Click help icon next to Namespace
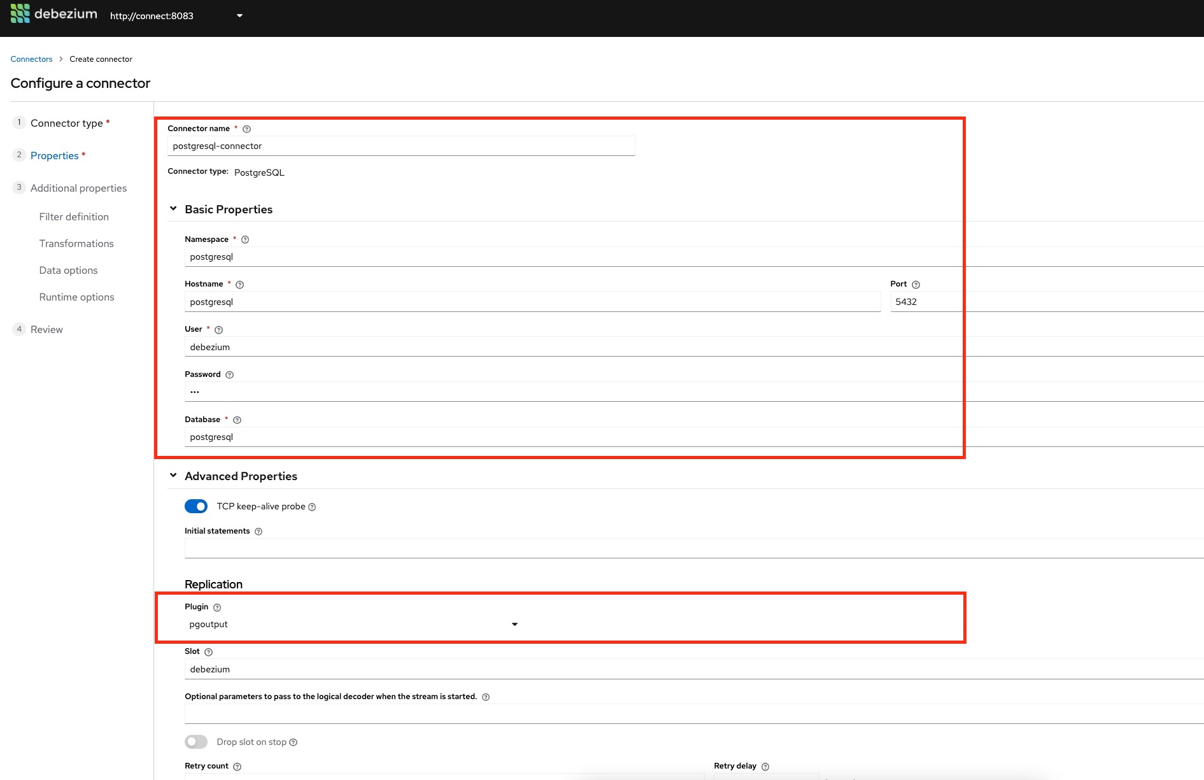This screenshot has width=1204, height=780. 245,240
